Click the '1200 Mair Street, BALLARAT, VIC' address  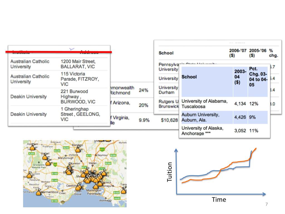click(78, 64)
